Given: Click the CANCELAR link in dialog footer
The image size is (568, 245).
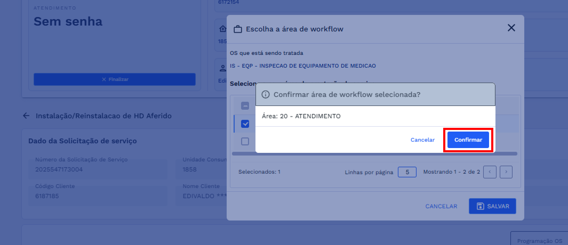Looking at the screenshot, I should pos(441,206).
